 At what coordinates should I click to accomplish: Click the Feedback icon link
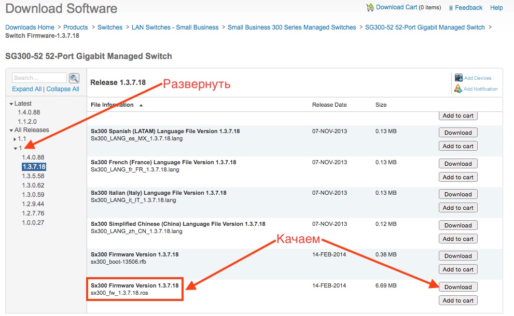pyautogui.click(x=451, y=8)
